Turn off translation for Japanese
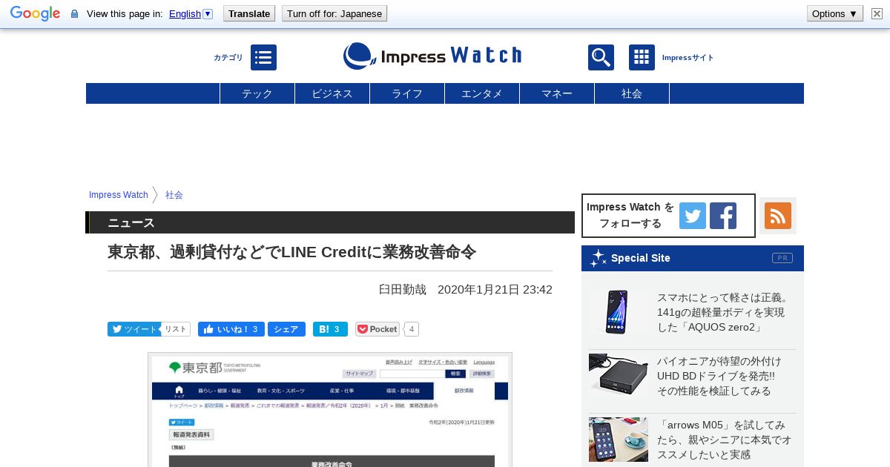The image size is (890, 467). pos(334,13)
